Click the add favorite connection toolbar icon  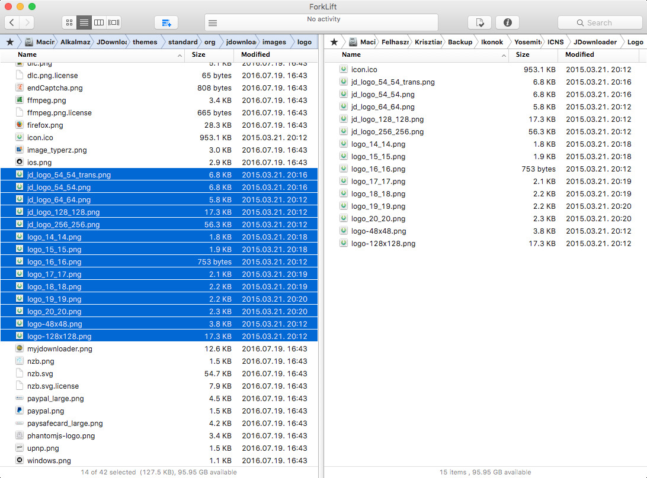pos(166,22)
